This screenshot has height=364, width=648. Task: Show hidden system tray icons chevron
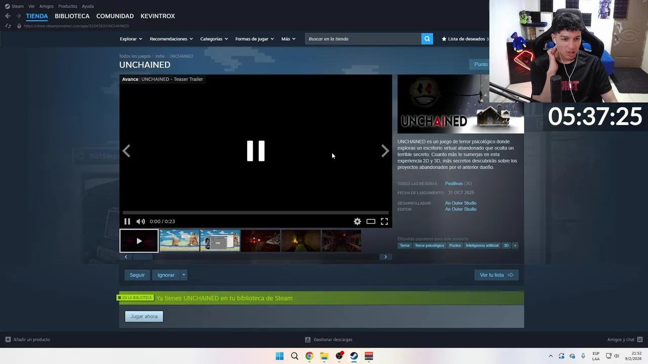pyautogui.click(x=551, y=356)
